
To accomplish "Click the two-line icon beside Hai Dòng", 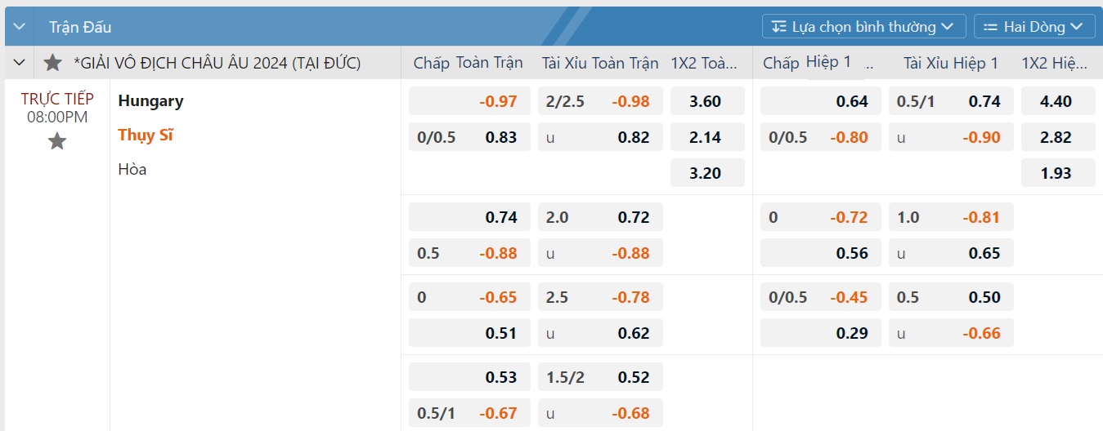I will coord(990,27).
